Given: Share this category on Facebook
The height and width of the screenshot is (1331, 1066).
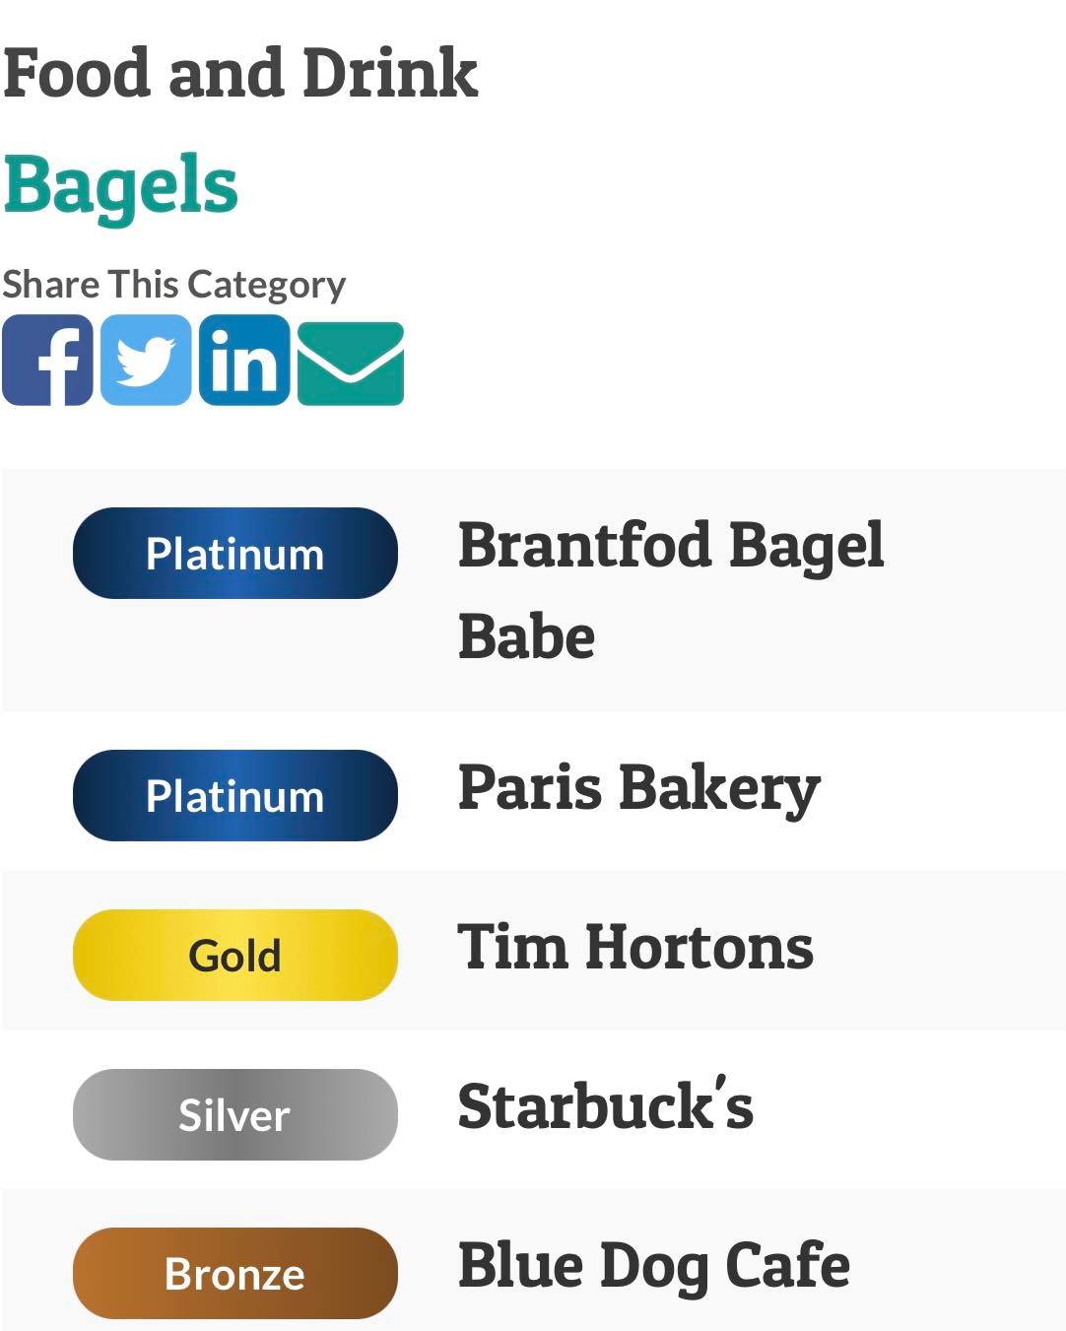Looking at the screenshot, I should (x=47, y=361).
